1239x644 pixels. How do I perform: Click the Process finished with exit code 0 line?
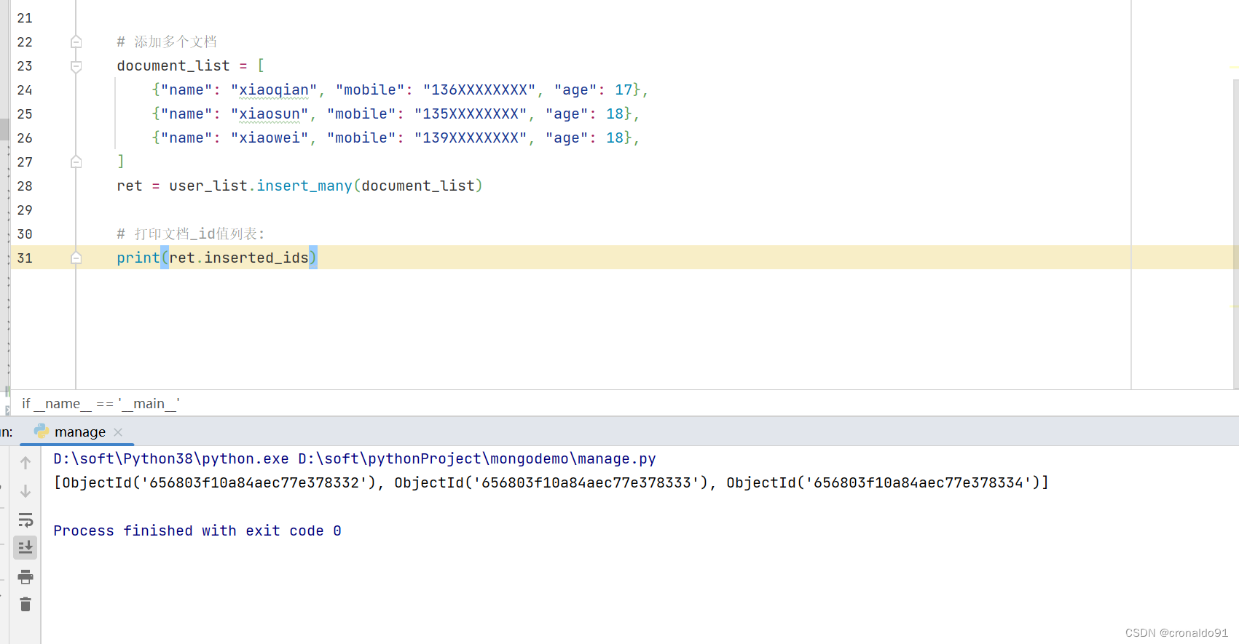click(x=197, y=530)
